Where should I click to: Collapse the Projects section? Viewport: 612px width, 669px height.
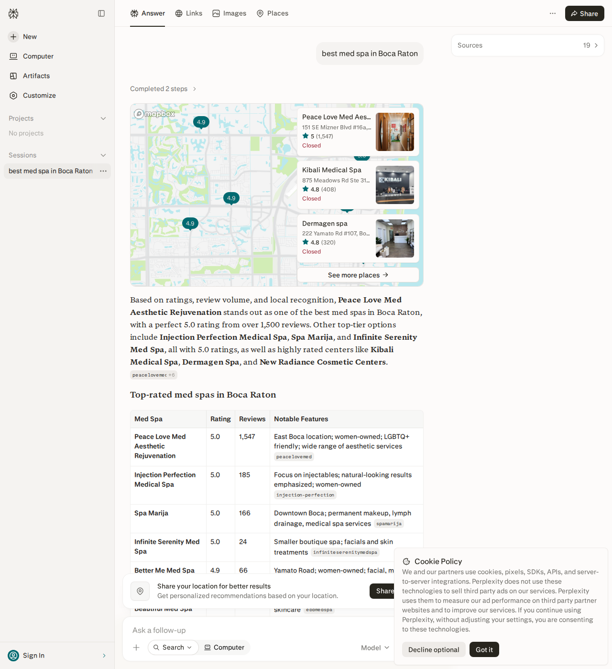pyautogui.click(x=103, y=119)
